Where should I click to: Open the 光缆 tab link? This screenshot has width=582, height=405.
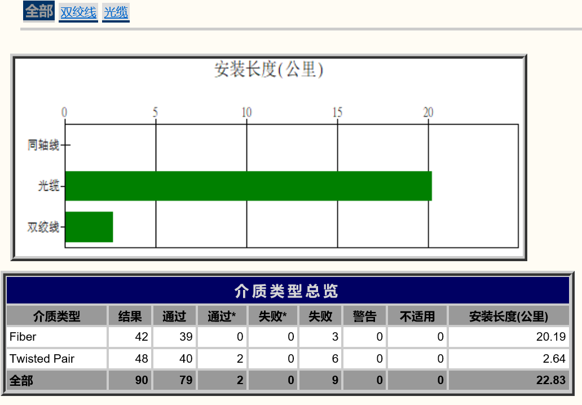coord(116,12)
